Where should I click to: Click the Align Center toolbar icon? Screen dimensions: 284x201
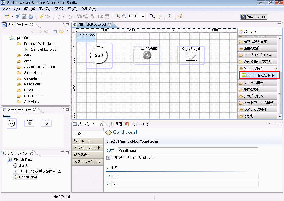point(64,16)
